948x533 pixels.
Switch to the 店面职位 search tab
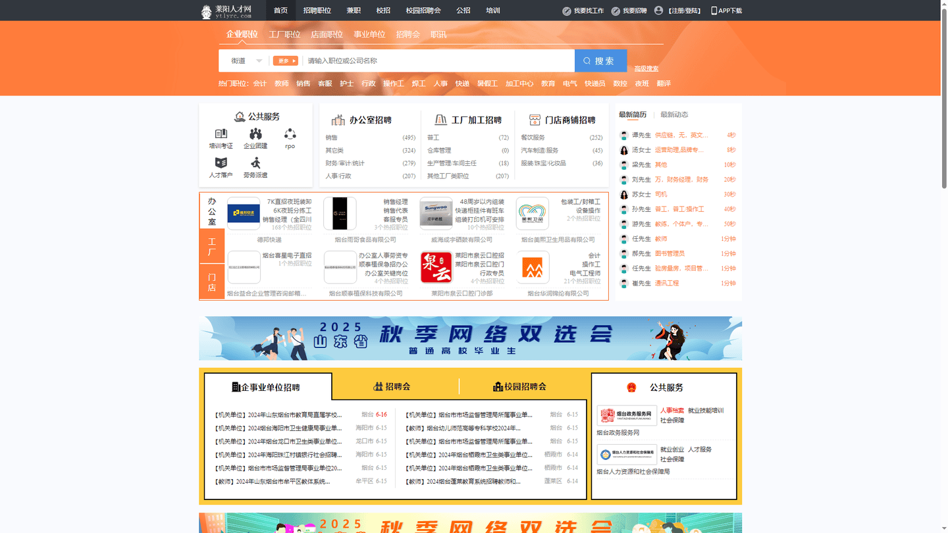coord(327,34)
